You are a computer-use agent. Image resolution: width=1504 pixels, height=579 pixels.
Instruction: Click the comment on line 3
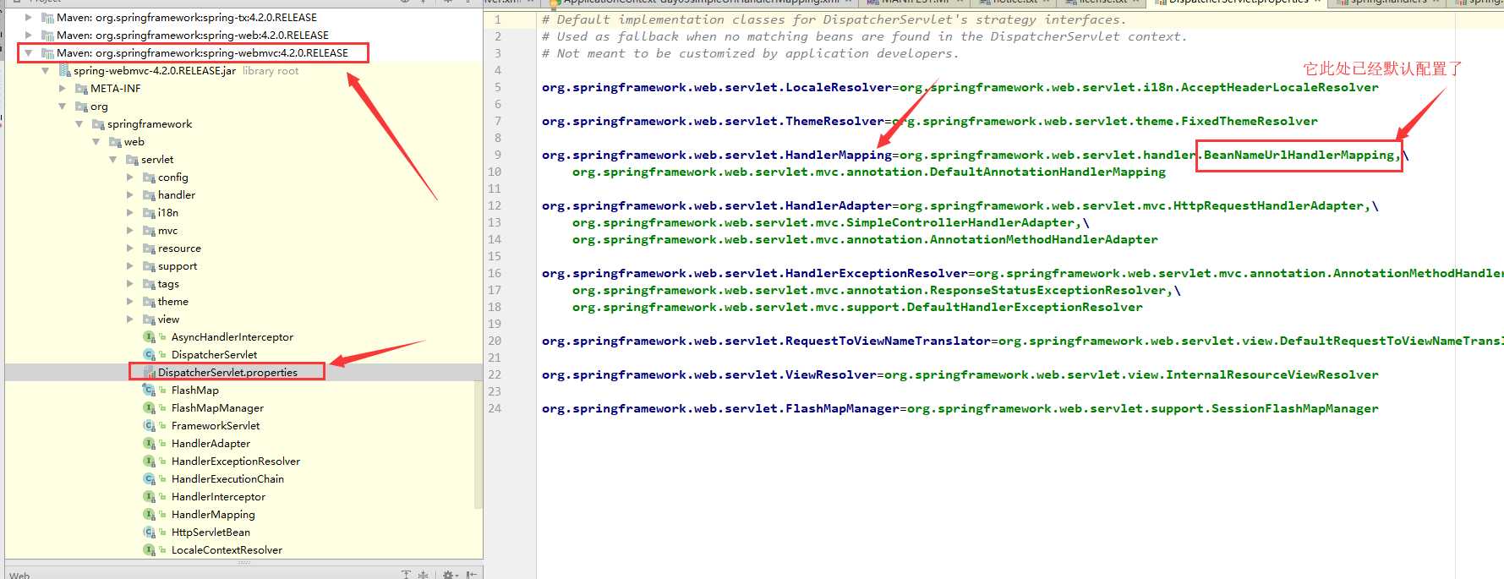coord(751,53)
